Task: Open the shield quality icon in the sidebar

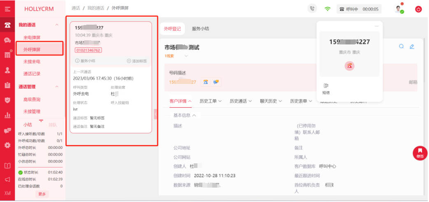Action: tap(7, 100)
